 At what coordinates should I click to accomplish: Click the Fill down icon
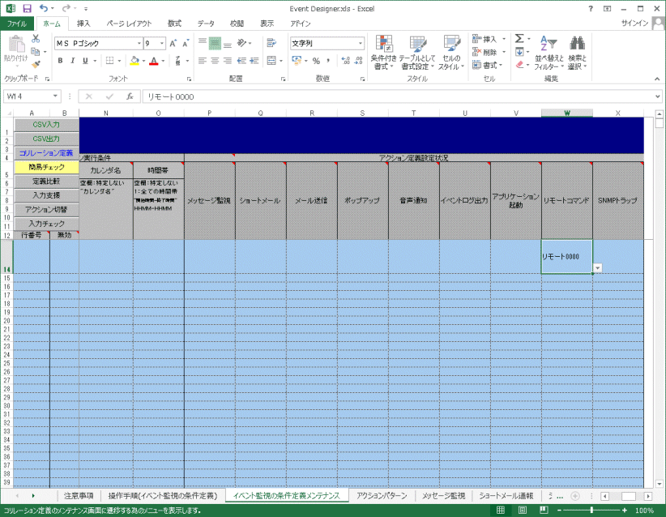coord(519,52)
